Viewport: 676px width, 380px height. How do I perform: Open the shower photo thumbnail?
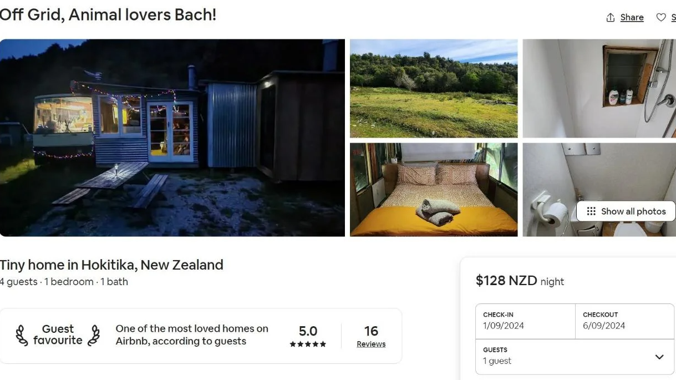click(599, 88)
